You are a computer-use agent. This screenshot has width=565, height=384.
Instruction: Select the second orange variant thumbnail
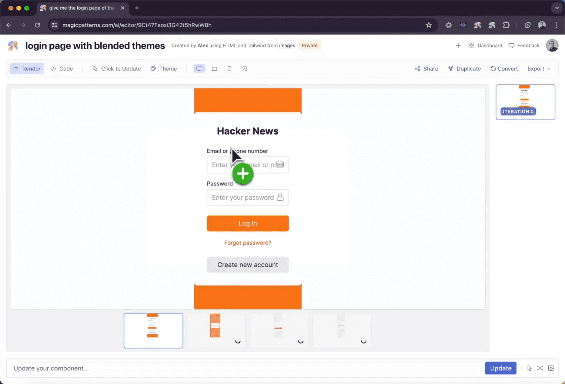coord(216,330)
